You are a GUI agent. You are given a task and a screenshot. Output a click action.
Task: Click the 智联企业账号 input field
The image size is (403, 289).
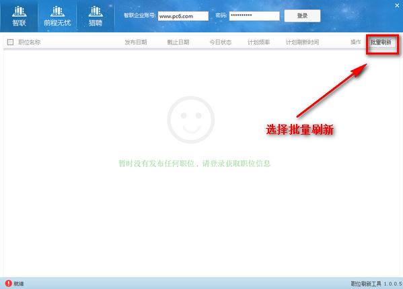[183, 16]
